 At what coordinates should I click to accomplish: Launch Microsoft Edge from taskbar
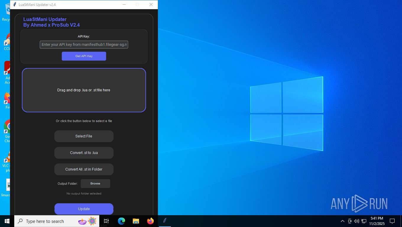[x=121, y=221]
